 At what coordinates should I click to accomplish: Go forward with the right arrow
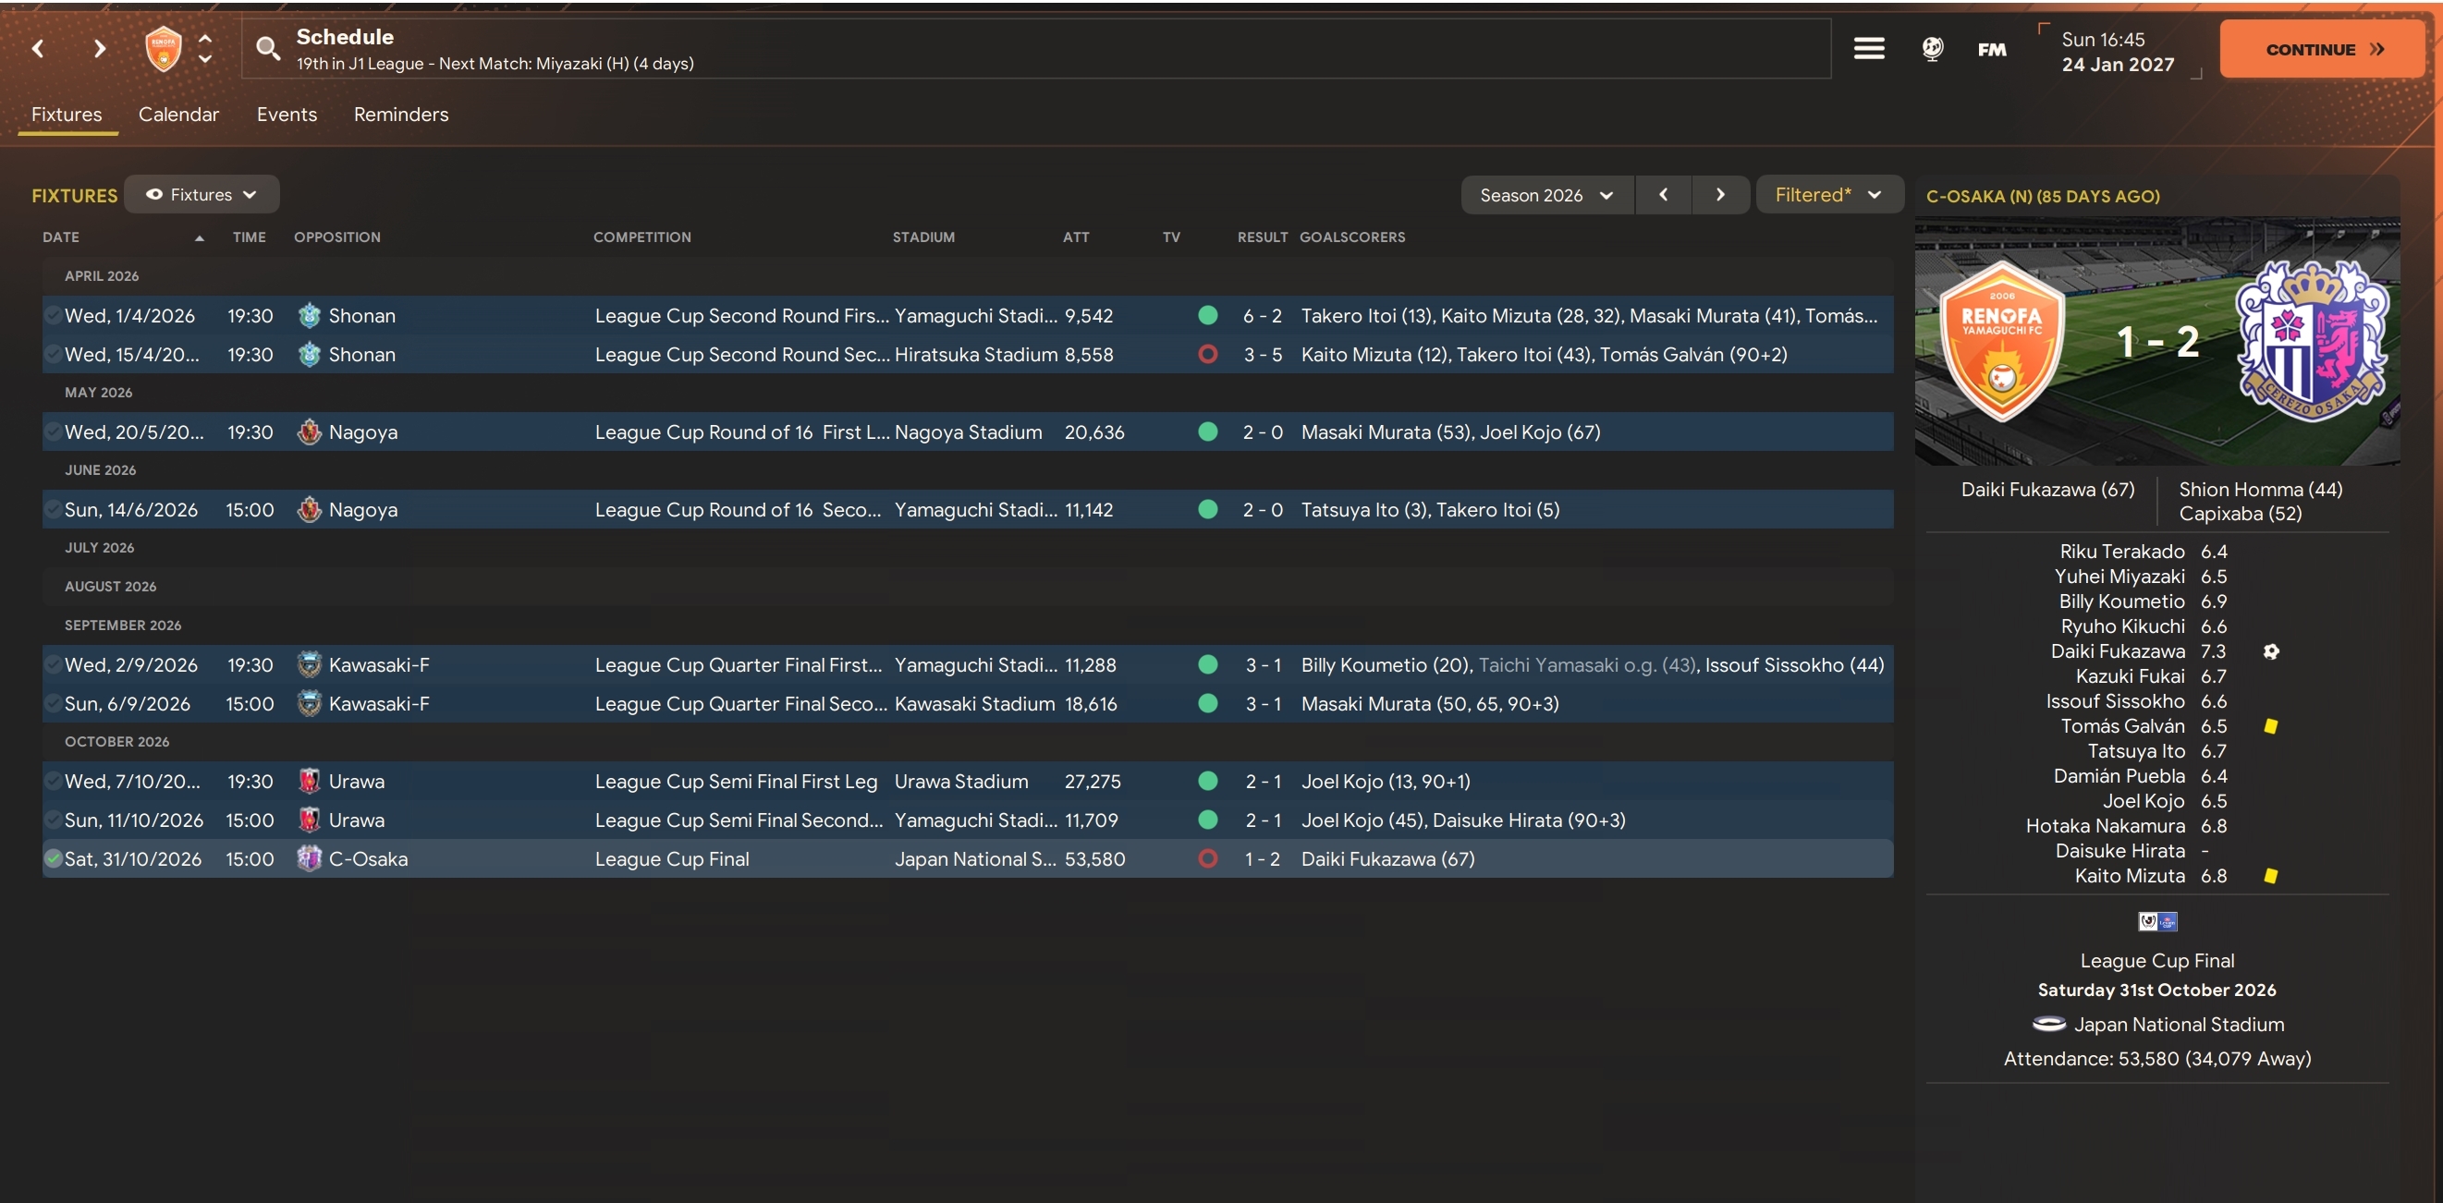[99, 48]
